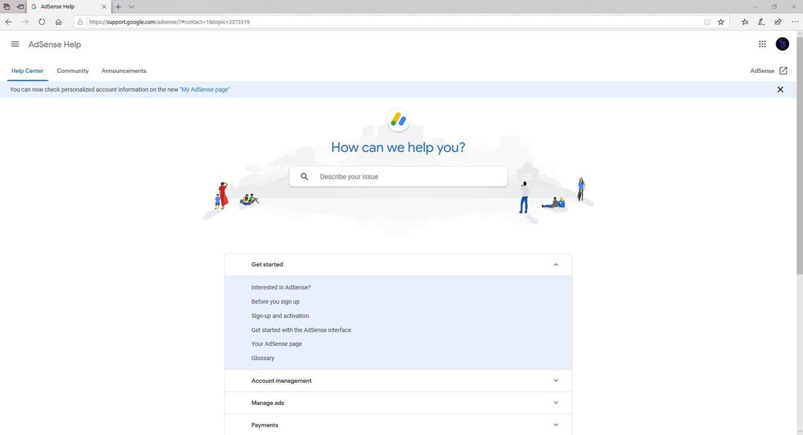Open a new browser tab

[x=118, y=7]
